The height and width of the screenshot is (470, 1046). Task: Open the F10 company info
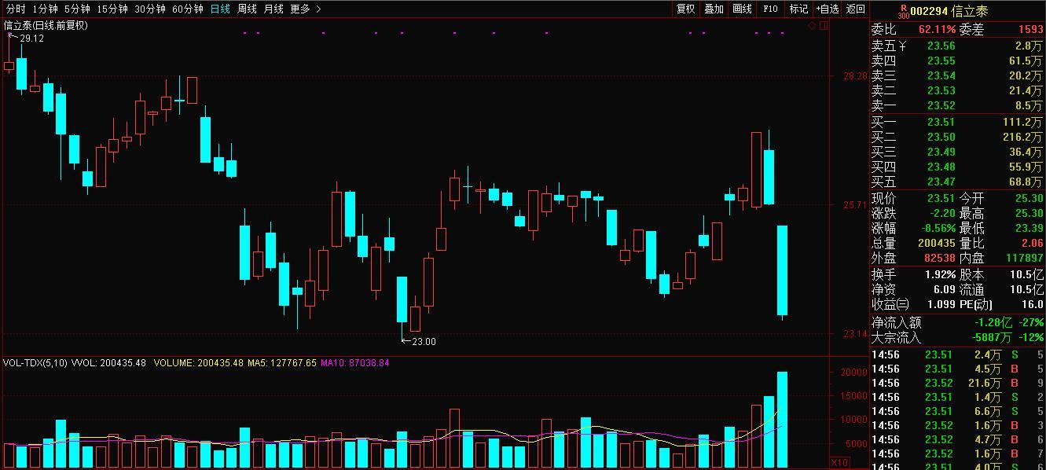[770, 9]
